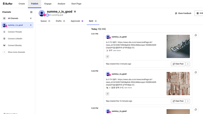Expand 'see more' on the 5:31 PM post
The width and height of the screenshot is (203, 114).
(117, 50)
